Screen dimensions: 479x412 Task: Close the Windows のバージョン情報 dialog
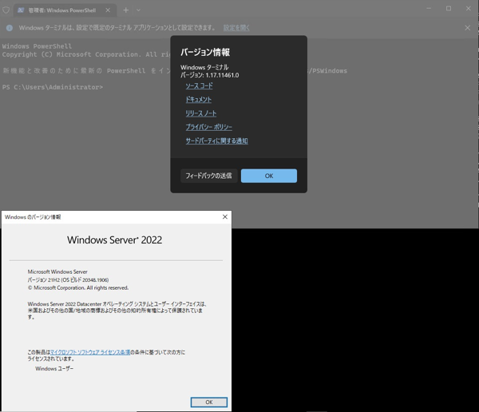(x=225, y=216)
